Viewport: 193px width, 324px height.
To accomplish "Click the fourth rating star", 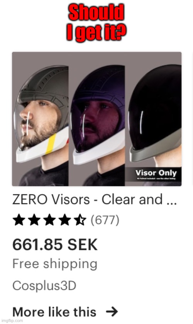I will 65,219.
